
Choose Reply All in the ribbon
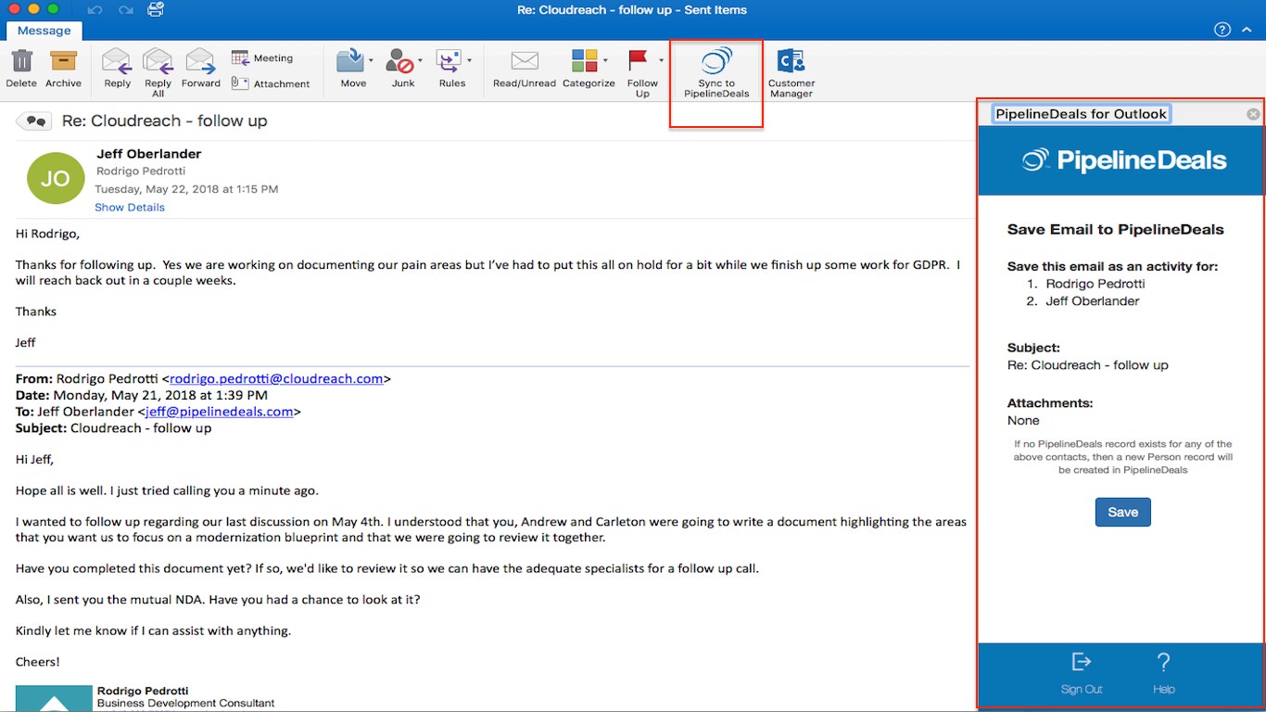coord(158,72)
